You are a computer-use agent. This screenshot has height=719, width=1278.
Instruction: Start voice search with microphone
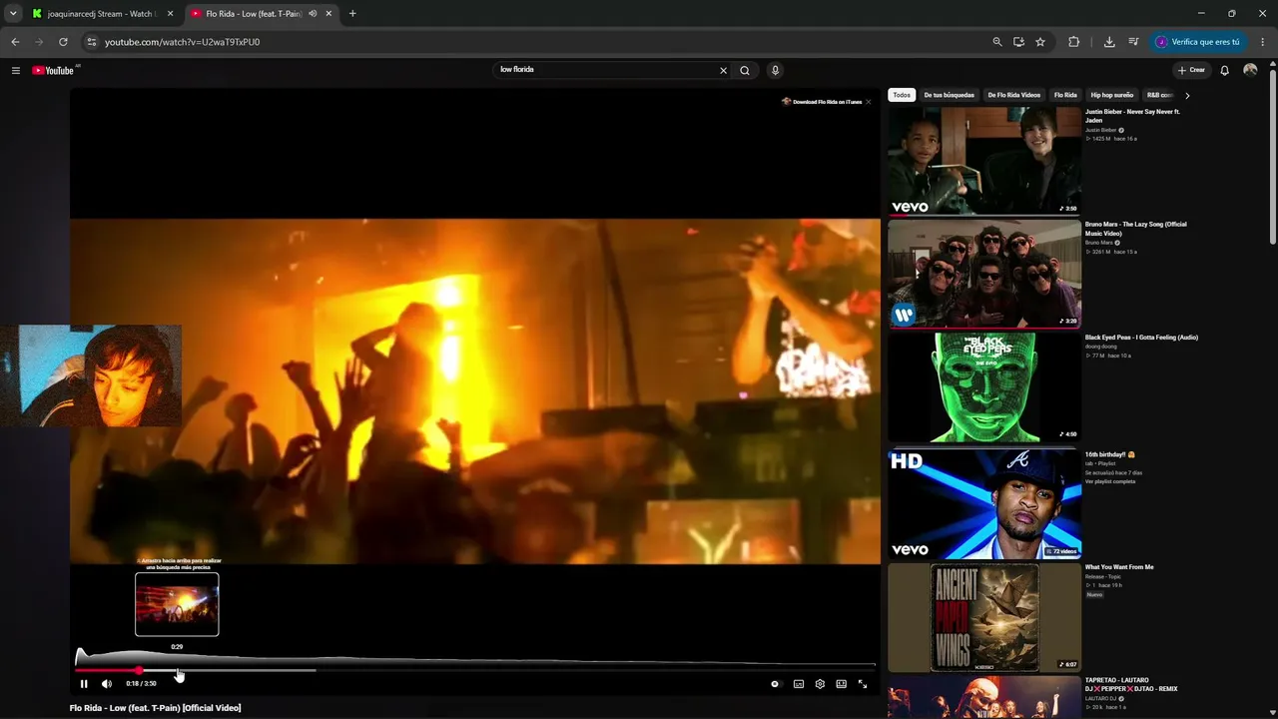point(775,70)
